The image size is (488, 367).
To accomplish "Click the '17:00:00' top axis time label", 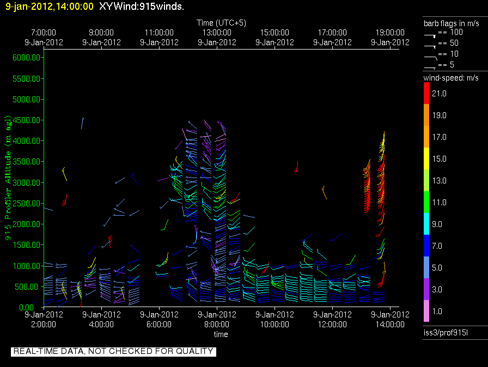I will point(332,33).
